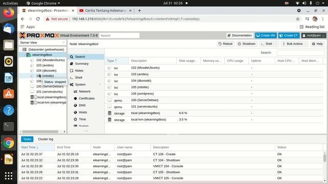Focus the node Search filter field
The width and height of the screenshot is (328, 184).
coord(301,53)
